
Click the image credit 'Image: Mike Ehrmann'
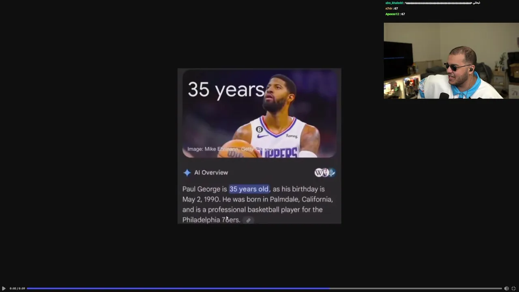pyautogui.click(x=213, y=149)
